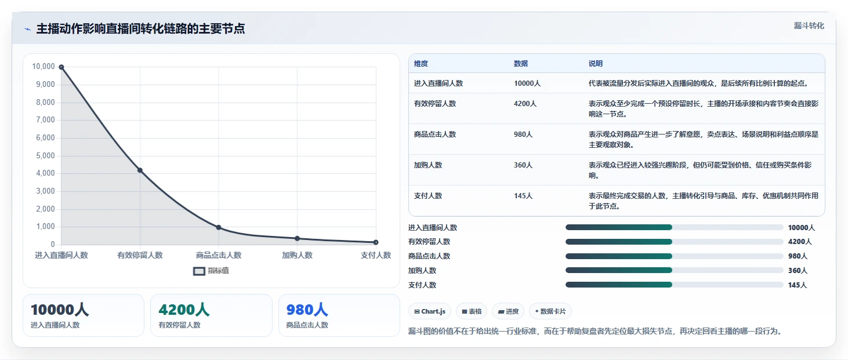Click the 支付人数 label on the chart x-axis
The width and height of the screenshot is (848, 360).
point(376,255)
